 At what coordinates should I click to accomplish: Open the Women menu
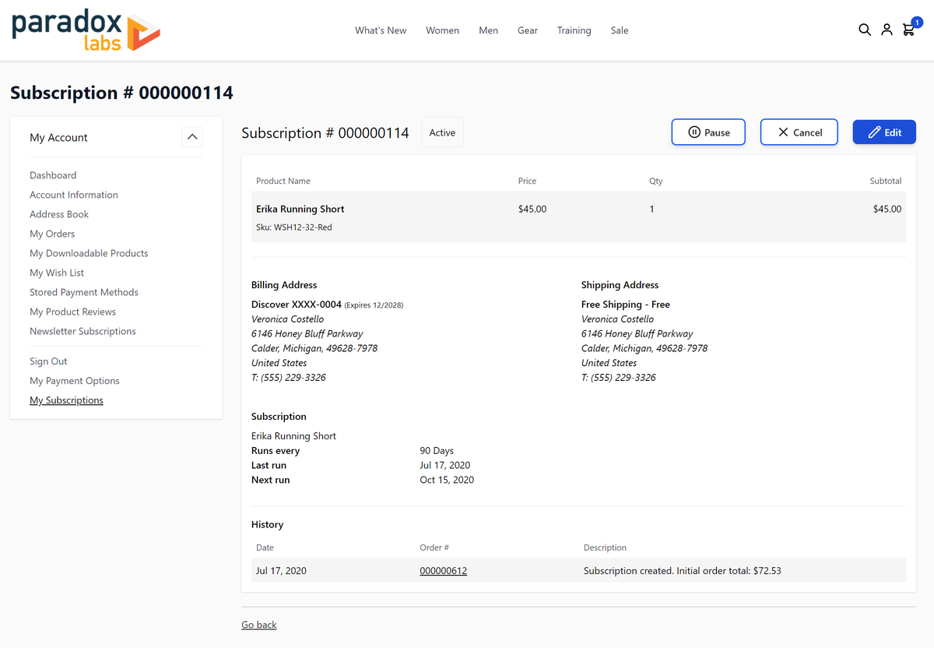tap(442, 30)
